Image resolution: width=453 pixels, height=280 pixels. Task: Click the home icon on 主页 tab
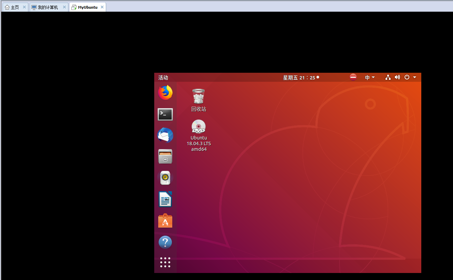tap(7, 7)
